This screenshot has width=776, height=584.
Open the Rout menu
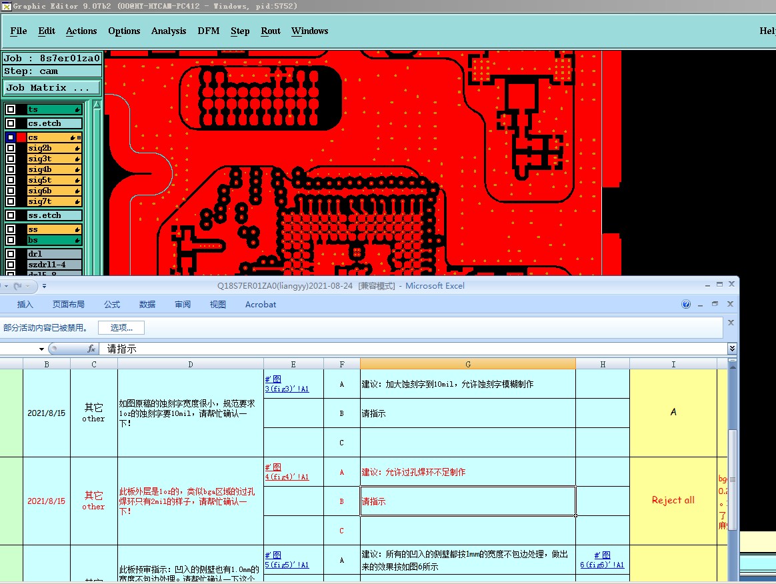click(x=271, y=31)
